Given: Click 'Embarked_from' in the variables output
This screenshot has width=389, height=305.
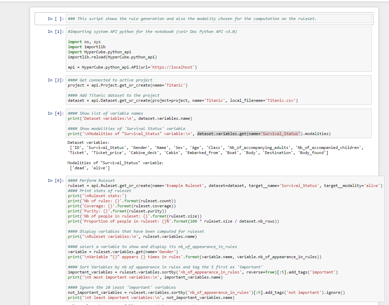Looking at the screenshot, I should (x=203, y=153).
